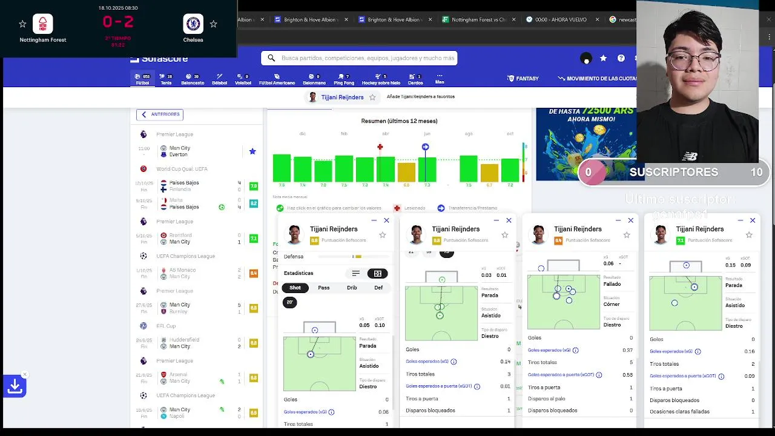Select the Def tab in first card
The image size is (775, 436).
pyautogui.click(x=378, y=288)
